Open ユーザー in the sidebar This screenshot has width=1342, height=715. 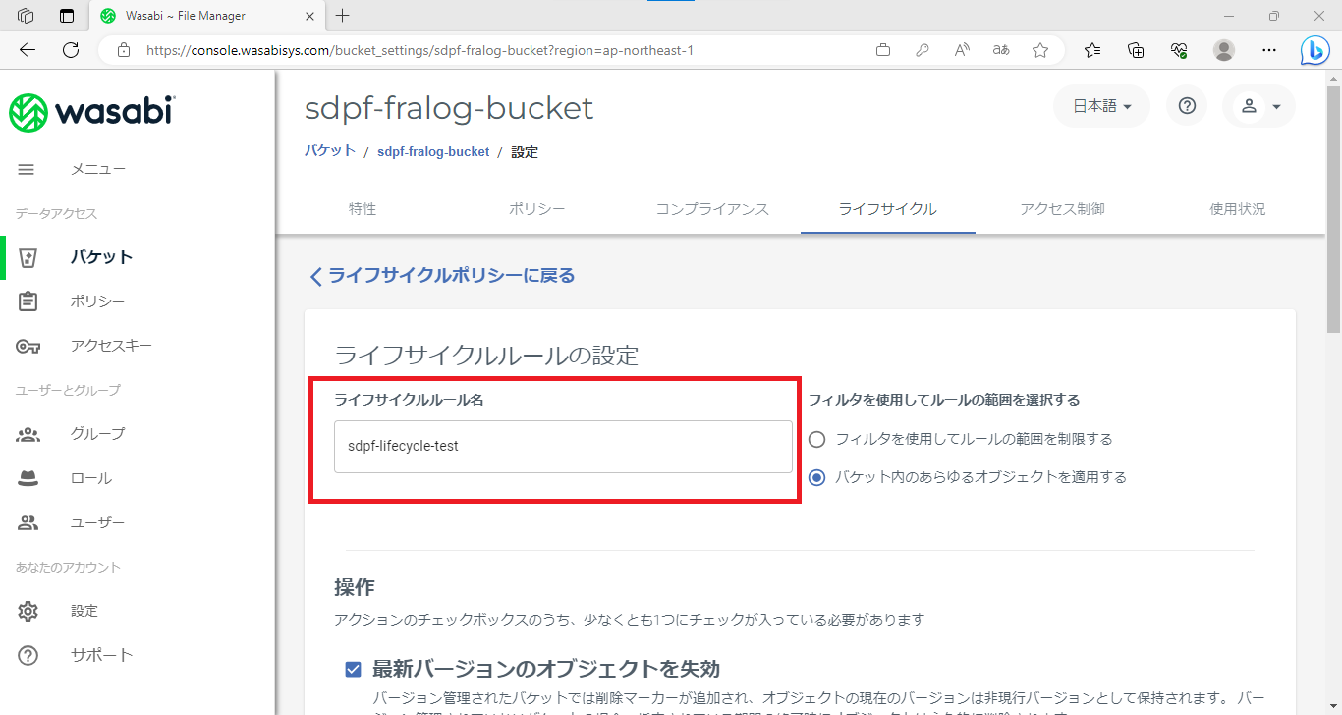pos(97,522)
